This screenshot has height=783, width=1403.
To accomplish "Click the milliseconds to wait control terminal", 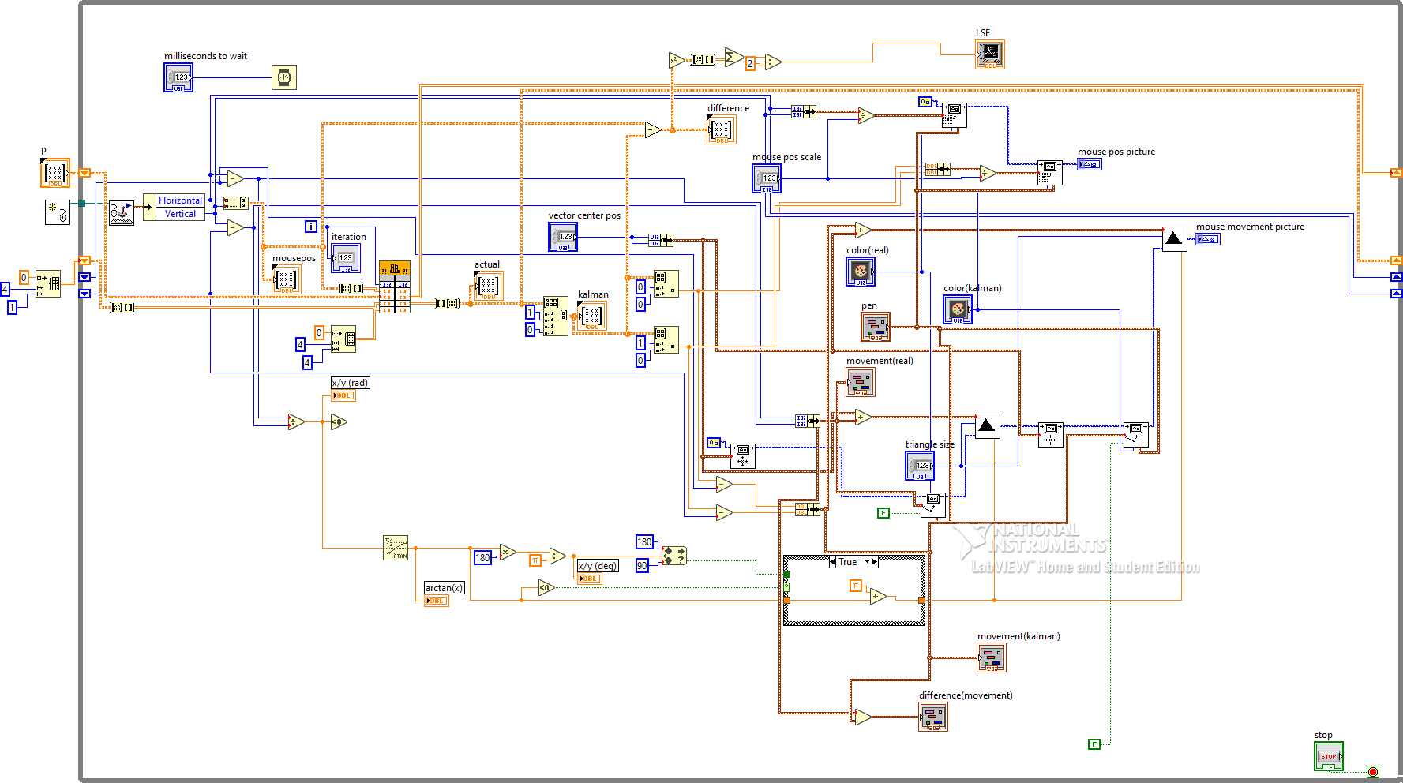I will [x=178, y=77].
